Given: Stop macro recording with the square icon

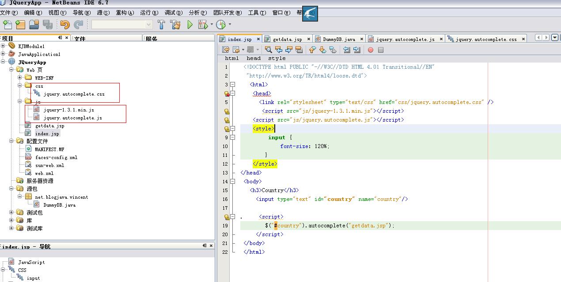Looking at the screenshot, I should point(381,50).
